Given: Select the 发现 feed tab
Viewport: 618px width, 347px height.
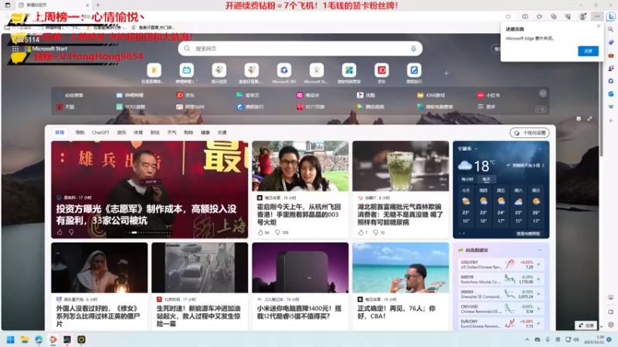Looking at the screenshot, I should point(59,133).
